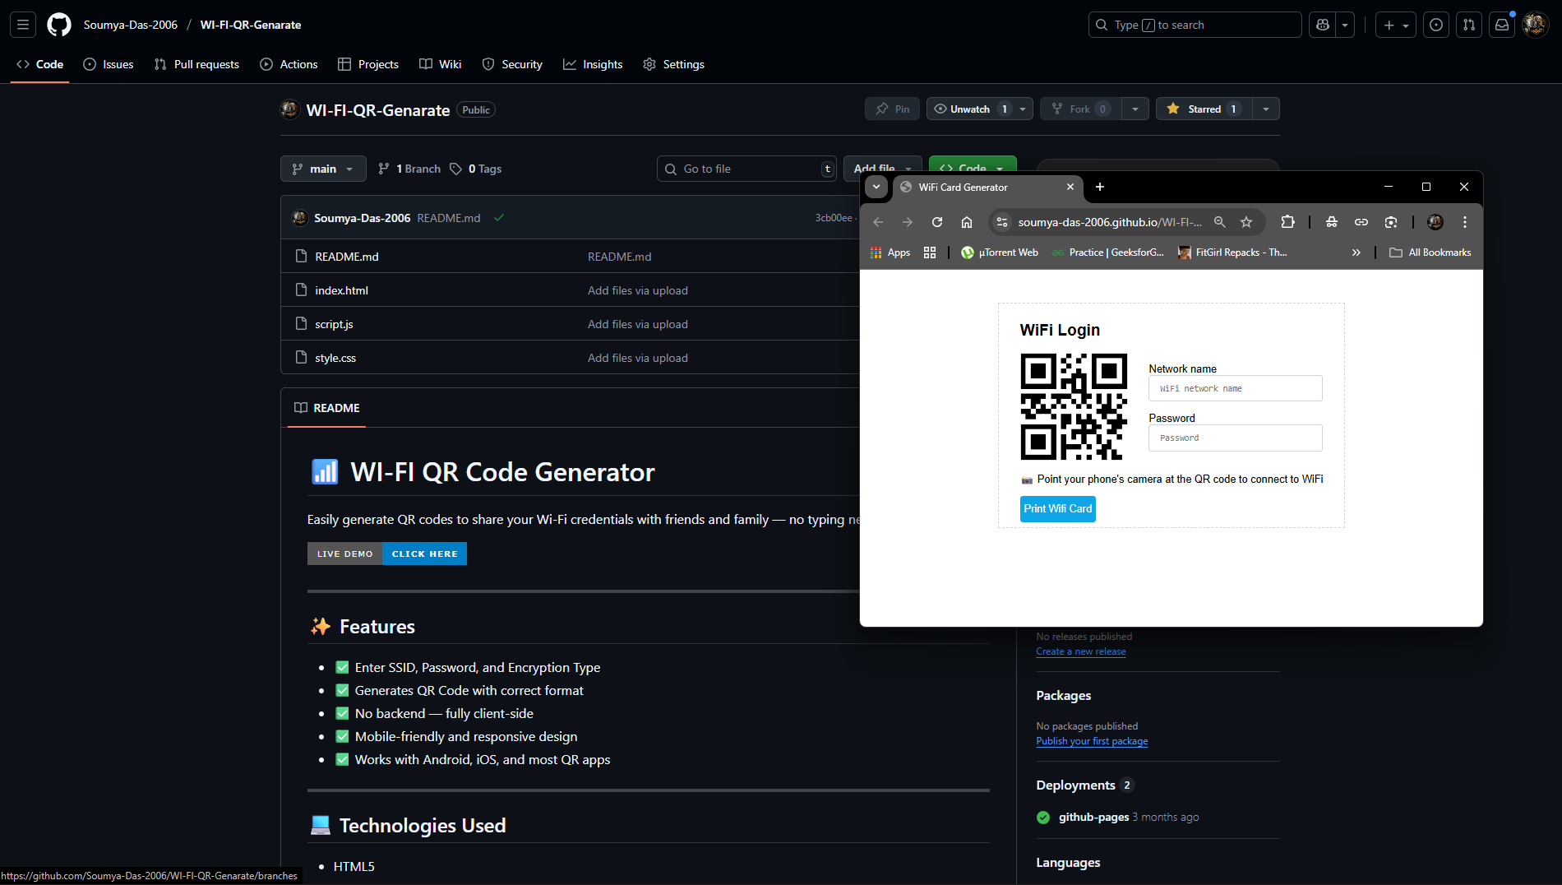This screenshot has width=1562, height=885.
Task: Open notifications inbox icon
Action: click(1502, 25)
